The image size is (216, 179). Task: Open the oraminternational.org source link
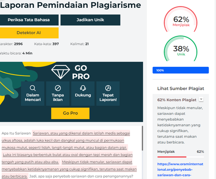click(x=180, y=170)
